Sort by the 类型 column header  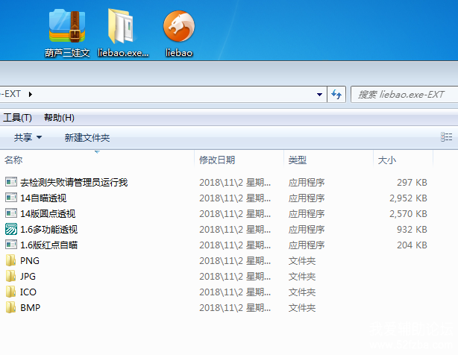point(298,160)
